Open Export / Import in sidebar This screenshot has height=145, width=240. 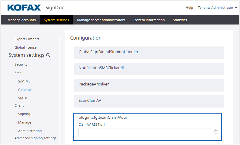pos(27,39)
